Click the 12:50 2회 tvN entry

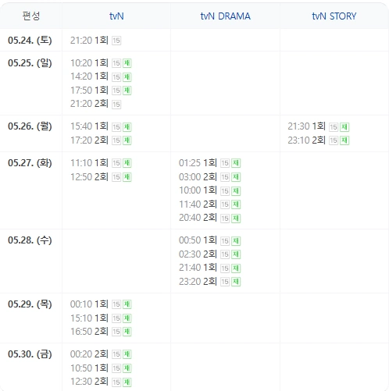click(89, 177)
